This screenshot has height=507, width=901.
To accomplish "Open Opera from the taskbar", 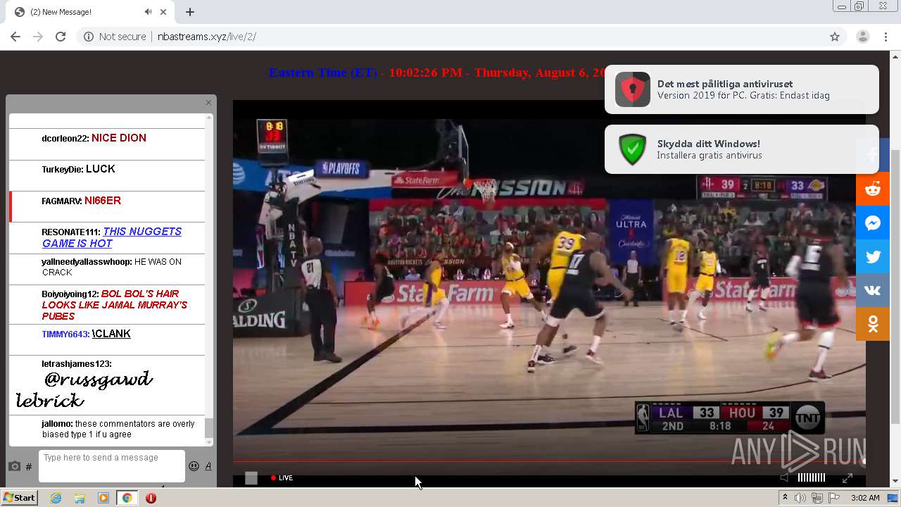I will tap(151, 498).
